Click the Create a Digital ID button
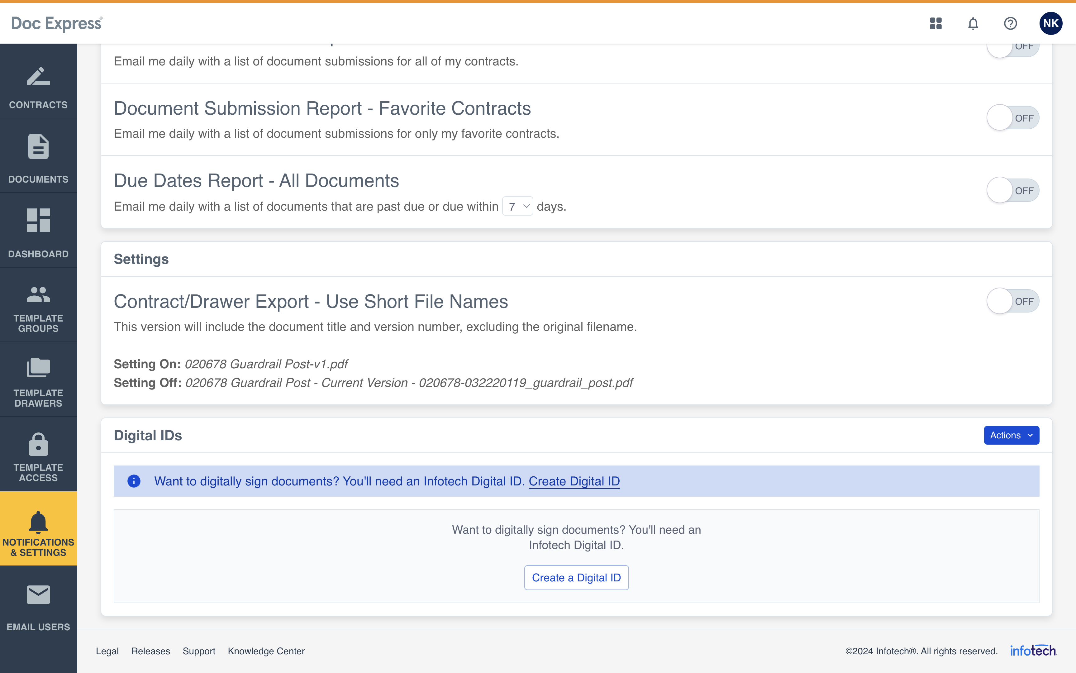This screenshot has width=1076, height=673. tap(576, 578)
